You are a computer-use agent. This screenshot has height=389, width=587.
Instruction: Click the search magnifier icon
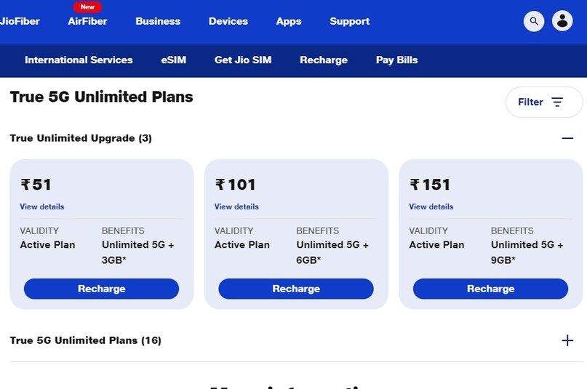(x=534, y=21)
